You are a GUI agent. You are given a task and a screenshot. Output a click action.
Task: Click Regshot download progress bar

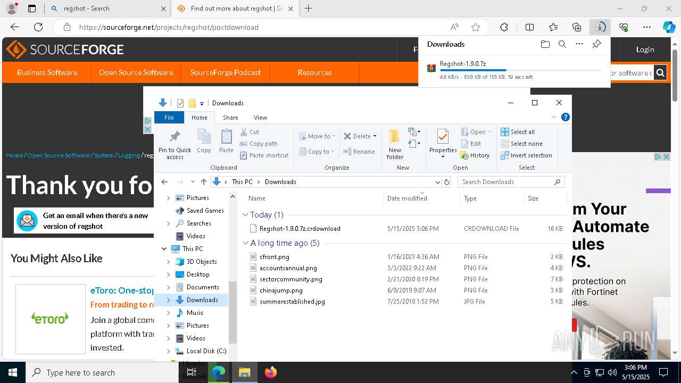tap(520, 70)
